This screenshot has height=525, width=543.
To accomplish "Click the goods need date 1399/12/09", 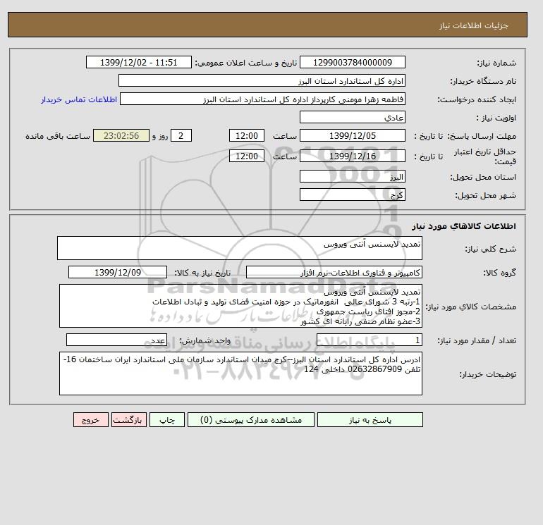I will pos(118,272).
